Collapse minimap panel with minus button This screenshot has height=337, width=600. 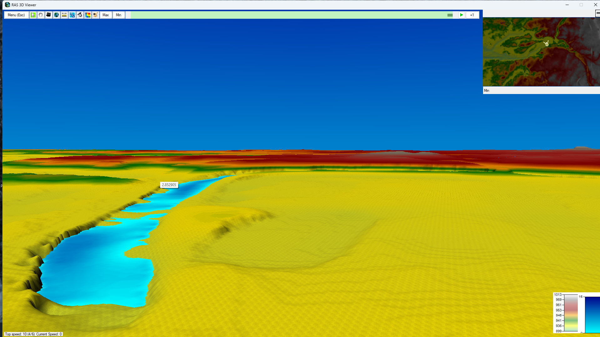coord(598,13)
